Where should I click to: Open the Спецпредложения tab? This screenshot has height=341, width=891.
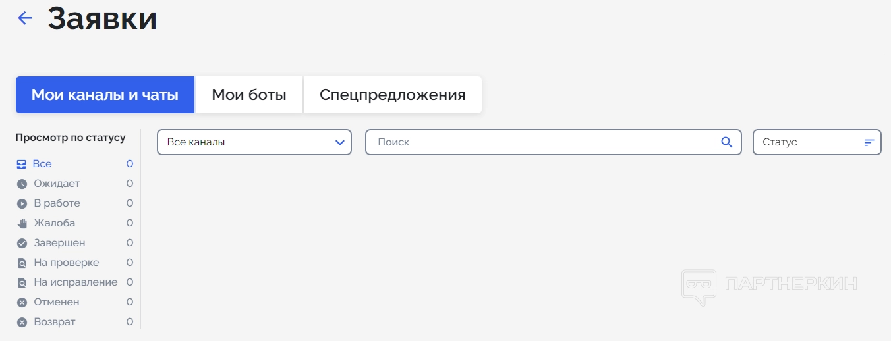click(x=392, y=95)
